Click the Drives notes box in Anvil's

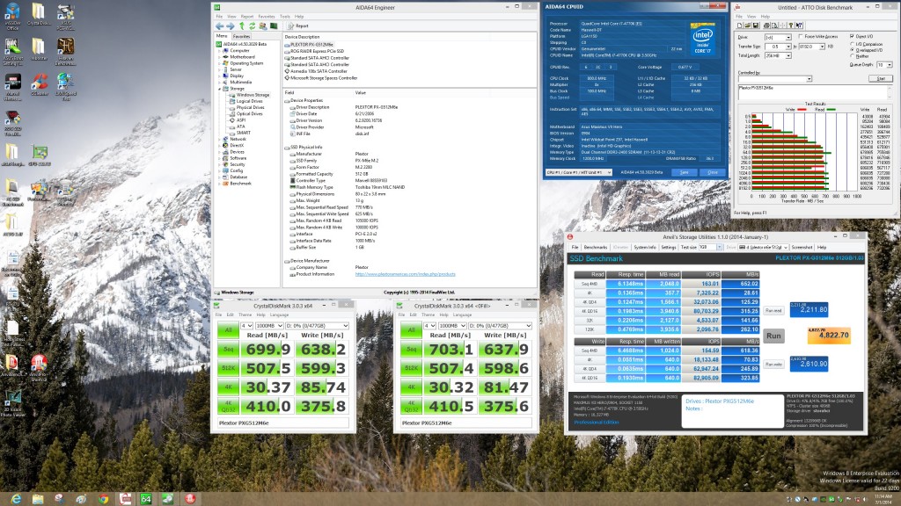[x=733, y=411]
